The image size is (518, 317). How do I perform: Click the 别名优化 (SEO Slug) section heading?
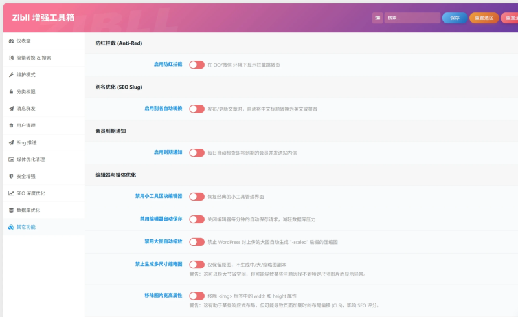coord(118,87)
